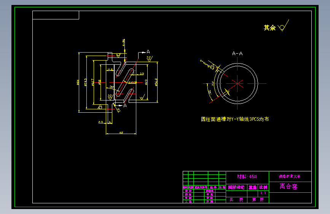Click the ø61.7 diameter dimension
330x214 pixels.
[92, 82]
